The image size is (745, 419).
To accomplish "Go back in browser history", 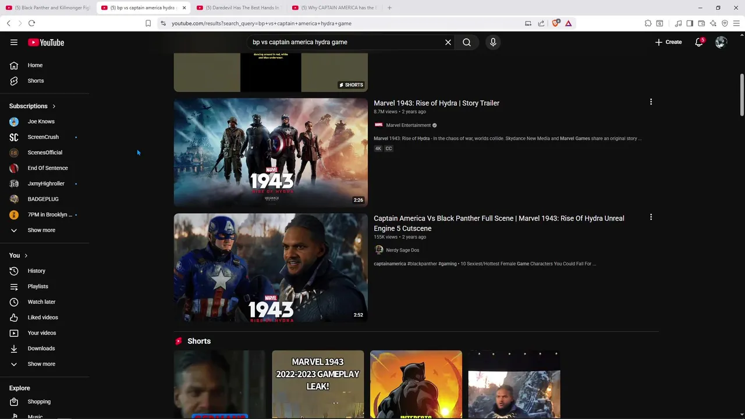I will (8, 23).
